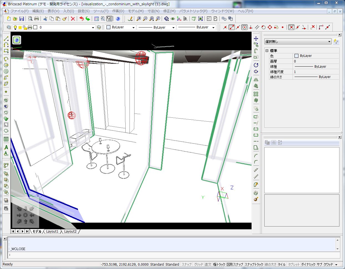345x269 pixels.
Task: Switch to the Layout2 tab
Action: coord(70,231)
